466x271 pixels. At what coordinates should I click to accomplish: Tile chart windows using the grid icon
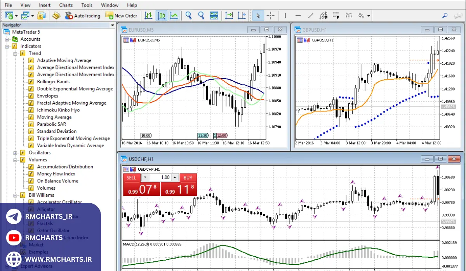click(214, 15)
